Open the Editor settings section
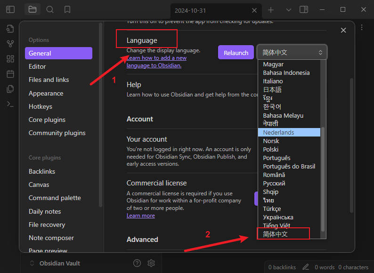Image resolution: width=374 pixels, height=273 pixels. 58,66
